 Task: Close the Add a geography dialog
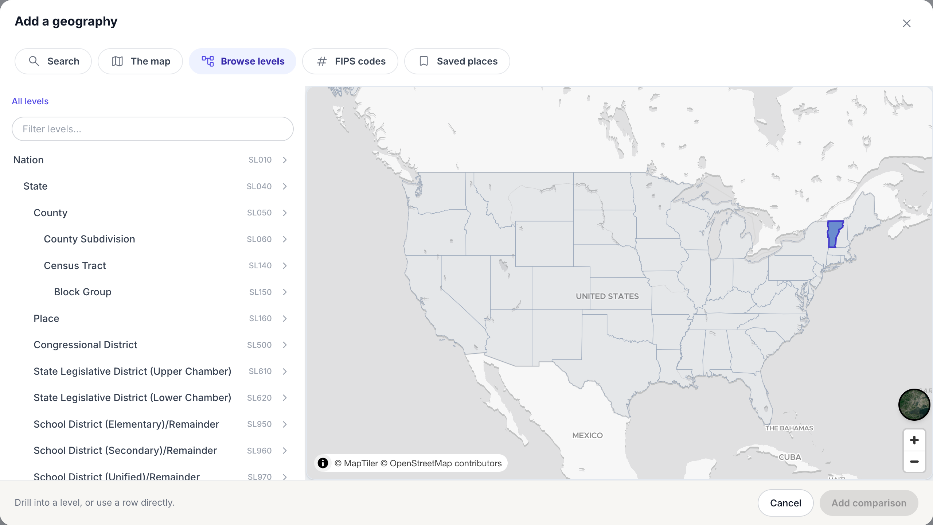click(906, 23)
